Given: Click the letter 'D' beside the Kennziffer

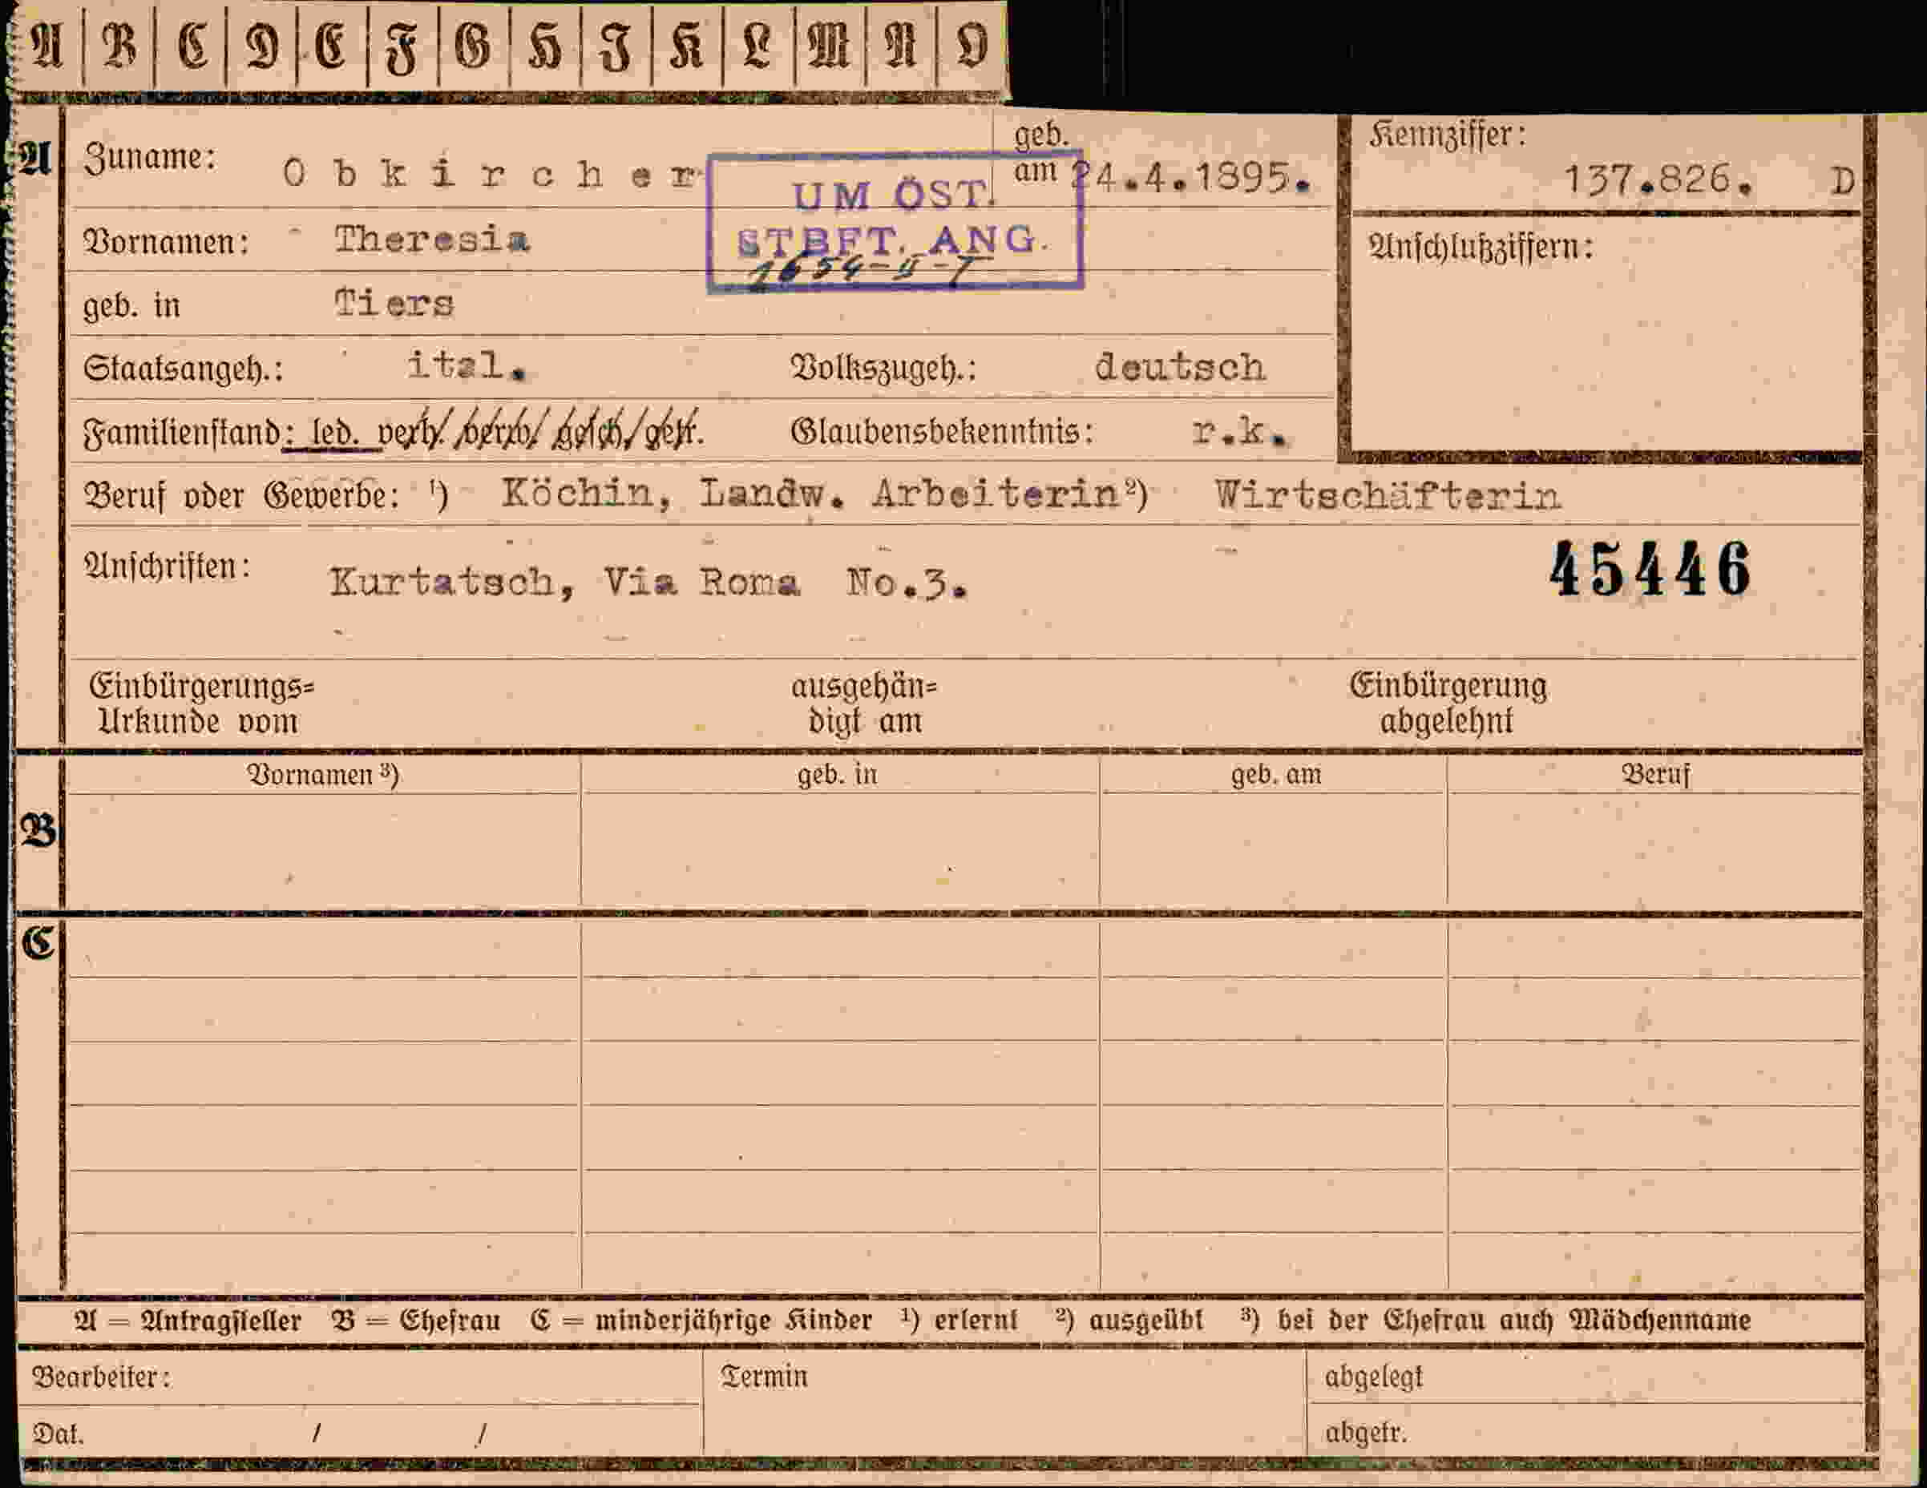Looking at the screenshot, I should point(1842,183).
